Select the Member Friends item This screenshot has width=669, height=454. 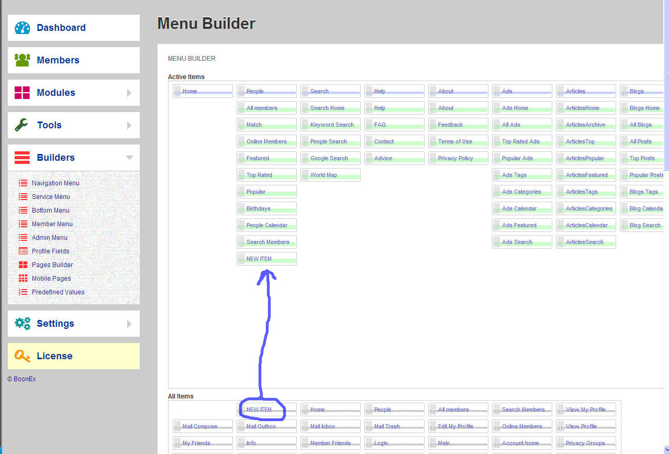330,443
